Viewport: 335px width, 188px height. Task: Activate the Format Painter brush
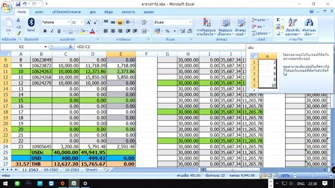pyautogui.click(x=18, y=33)
